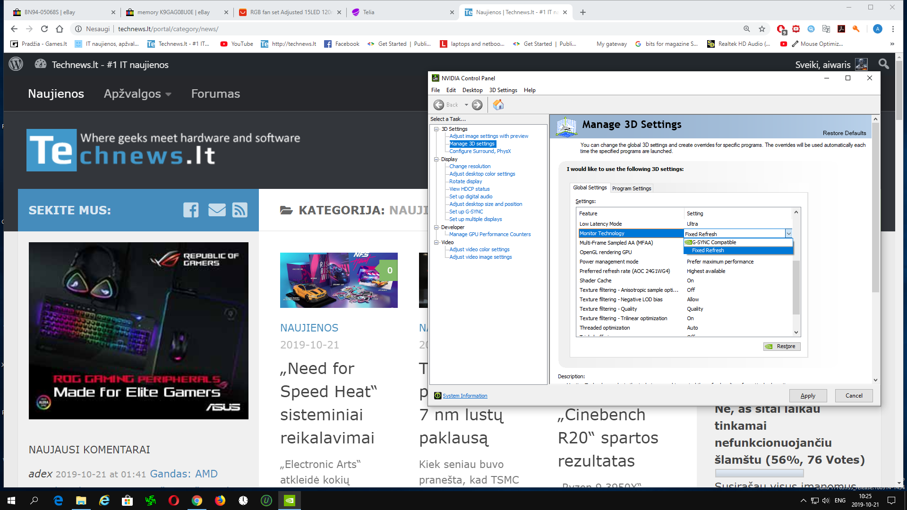The height and width of the screenshot is (510, 907).
Task: Open Rotate display page
Action: tap(465, 181)
